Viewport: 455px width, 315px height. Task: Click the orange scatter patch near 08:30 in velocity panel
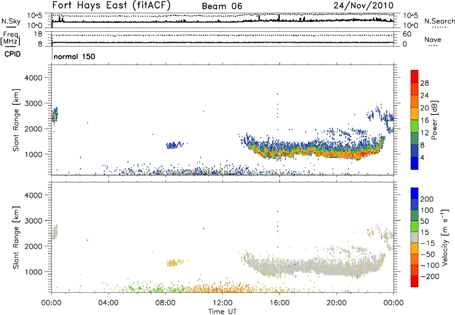tap(175, 263)
